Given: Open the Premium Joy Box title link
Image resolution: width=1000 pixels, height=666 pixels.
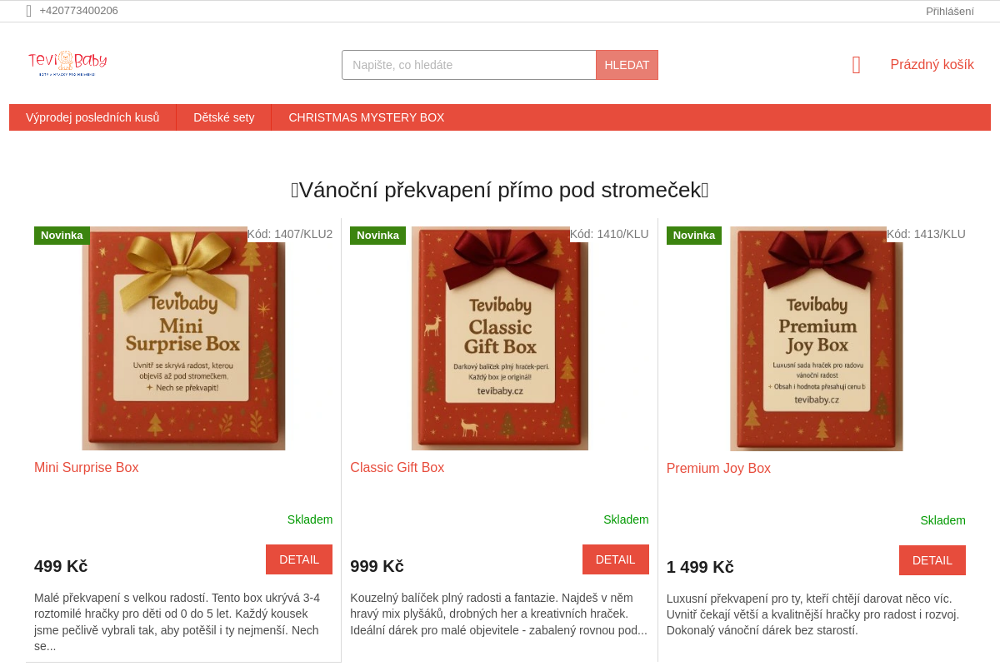Looking at the screenshot, I should tap(718, 469).
